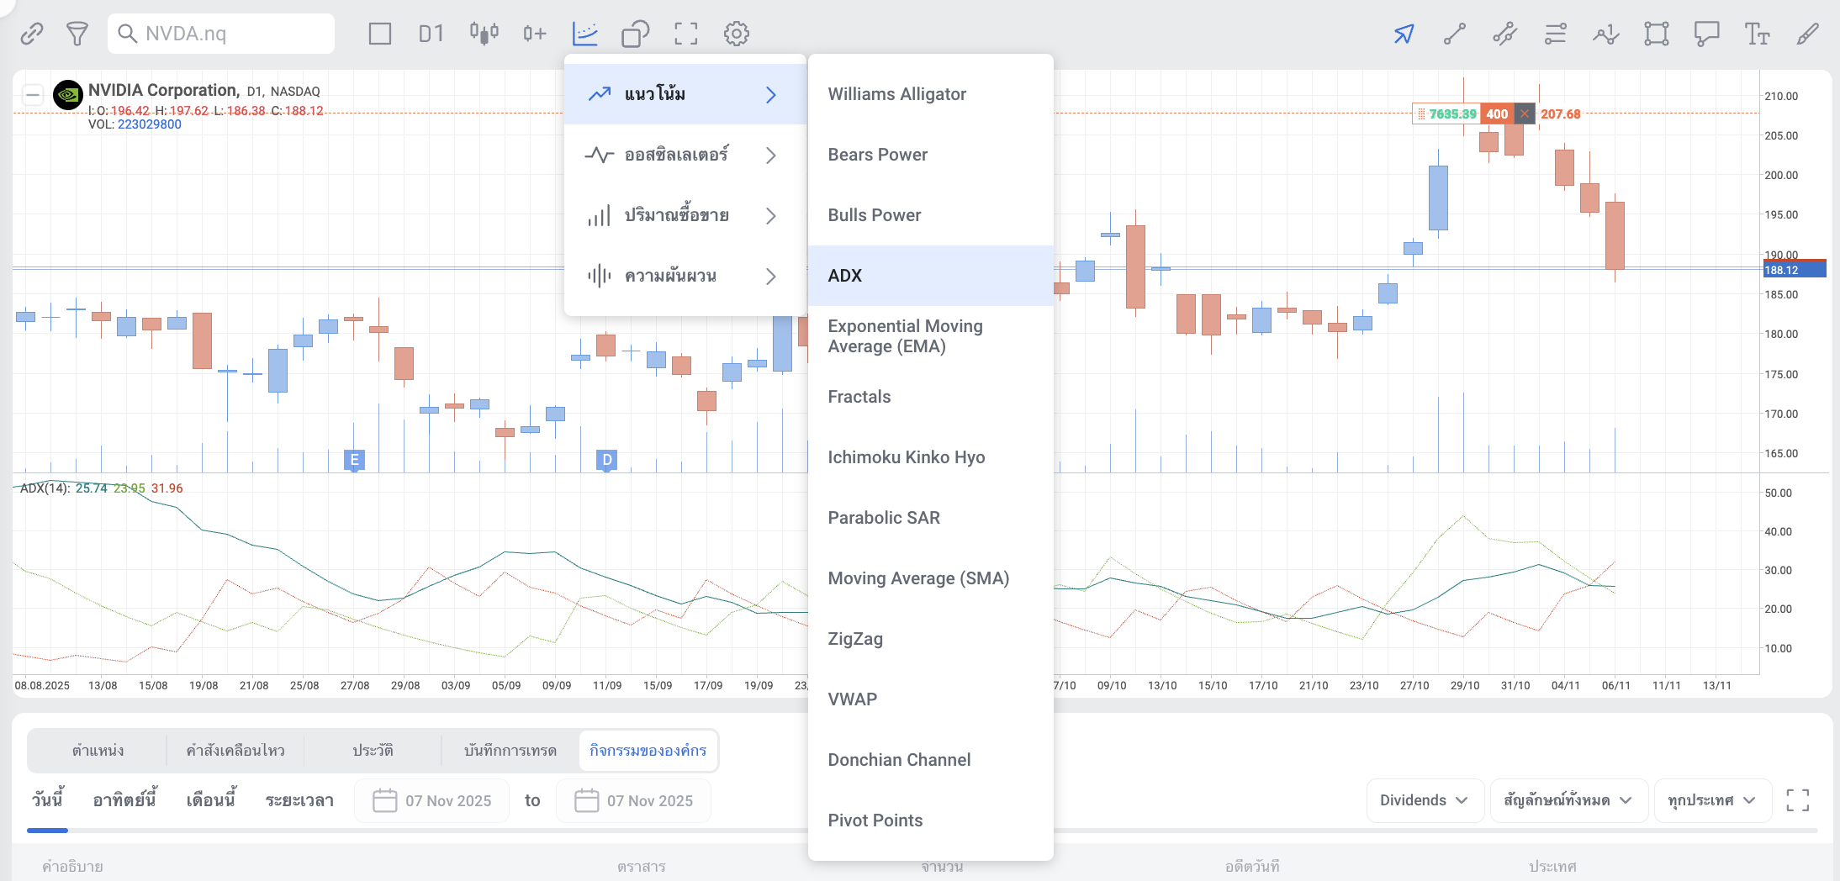Add Williams Alligator indicator
Image resolution: width=1840 pixels, height=881 pixels.
coord(931,94)
